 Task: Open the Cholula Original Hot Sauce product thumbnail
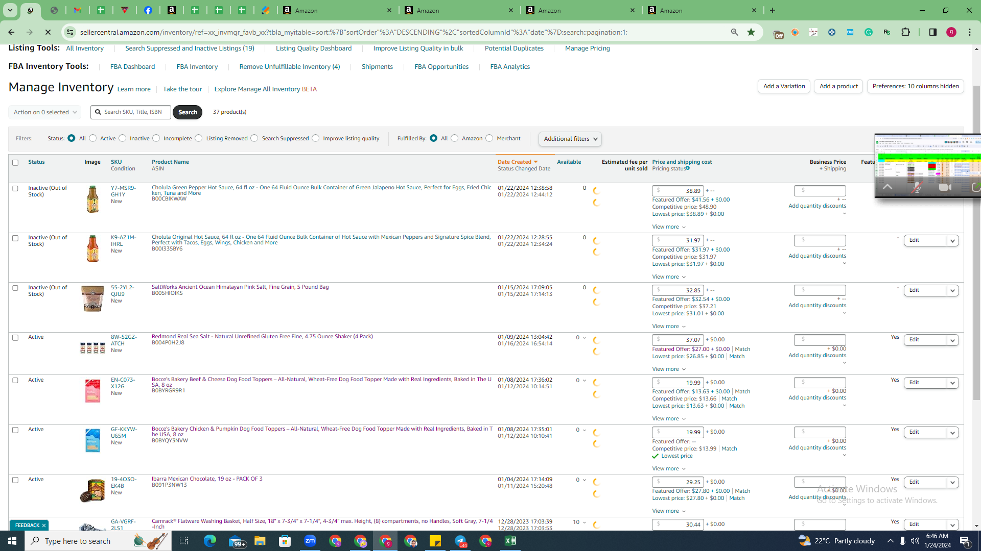[92, 249]
